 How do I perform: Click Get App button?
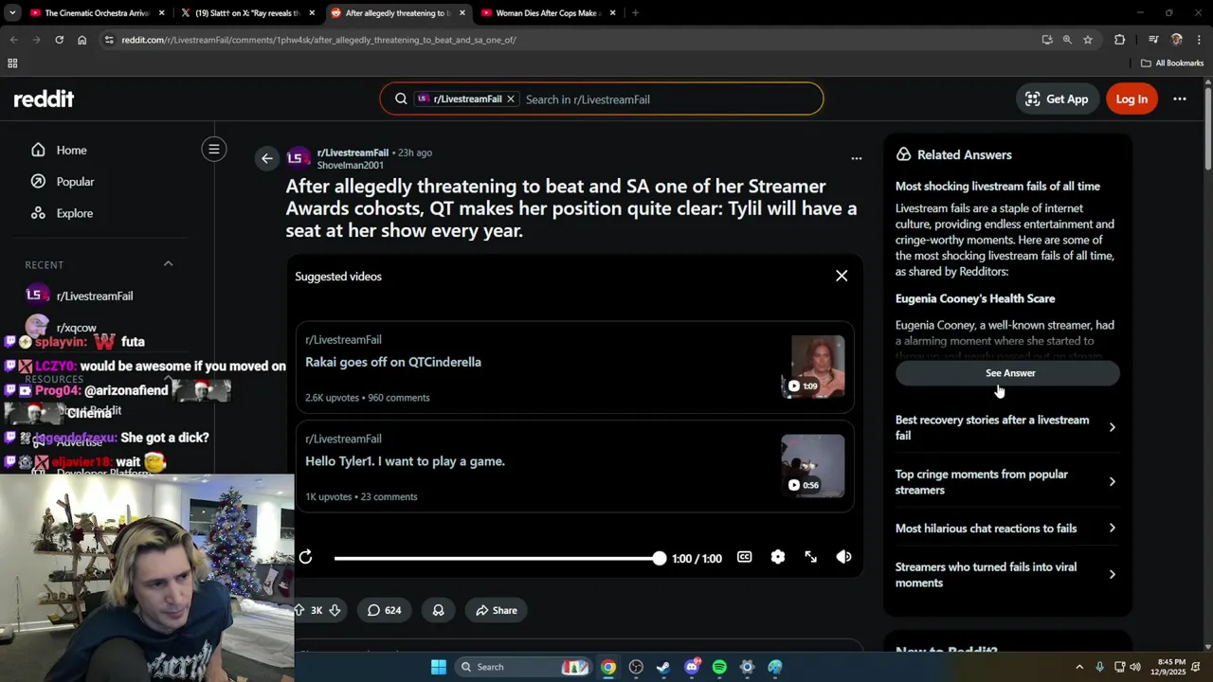1057,99
